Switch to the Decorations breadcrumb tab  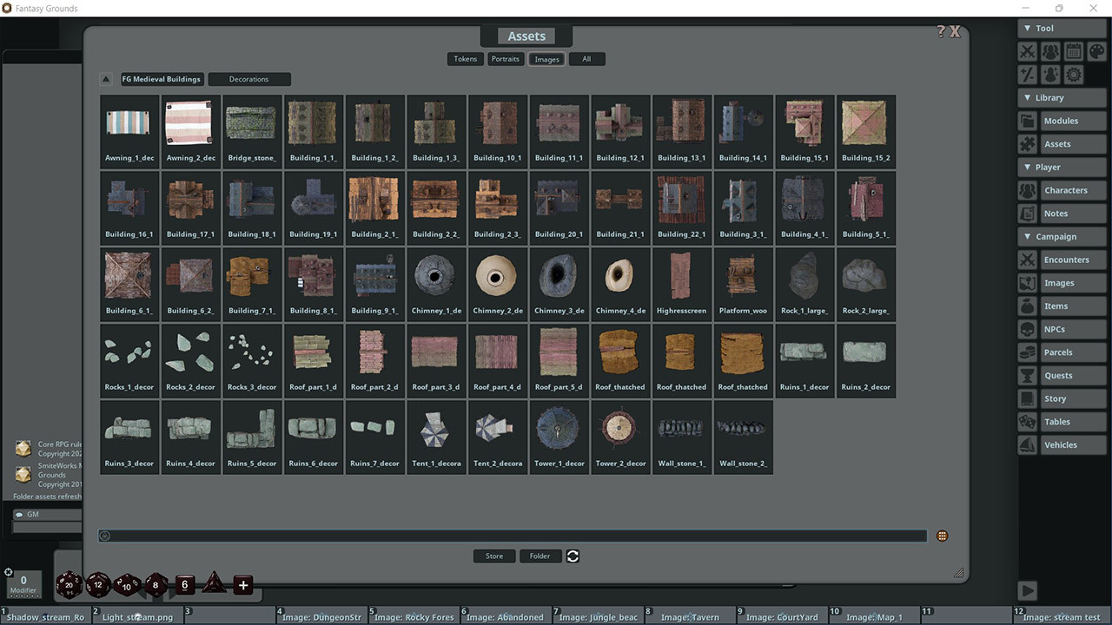click(249, 78)
